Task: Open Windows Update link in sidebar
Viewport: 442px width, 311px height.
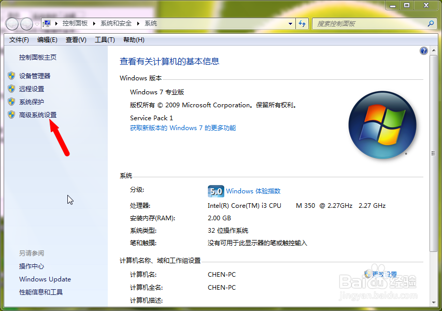Action: (x=45, y=279)
